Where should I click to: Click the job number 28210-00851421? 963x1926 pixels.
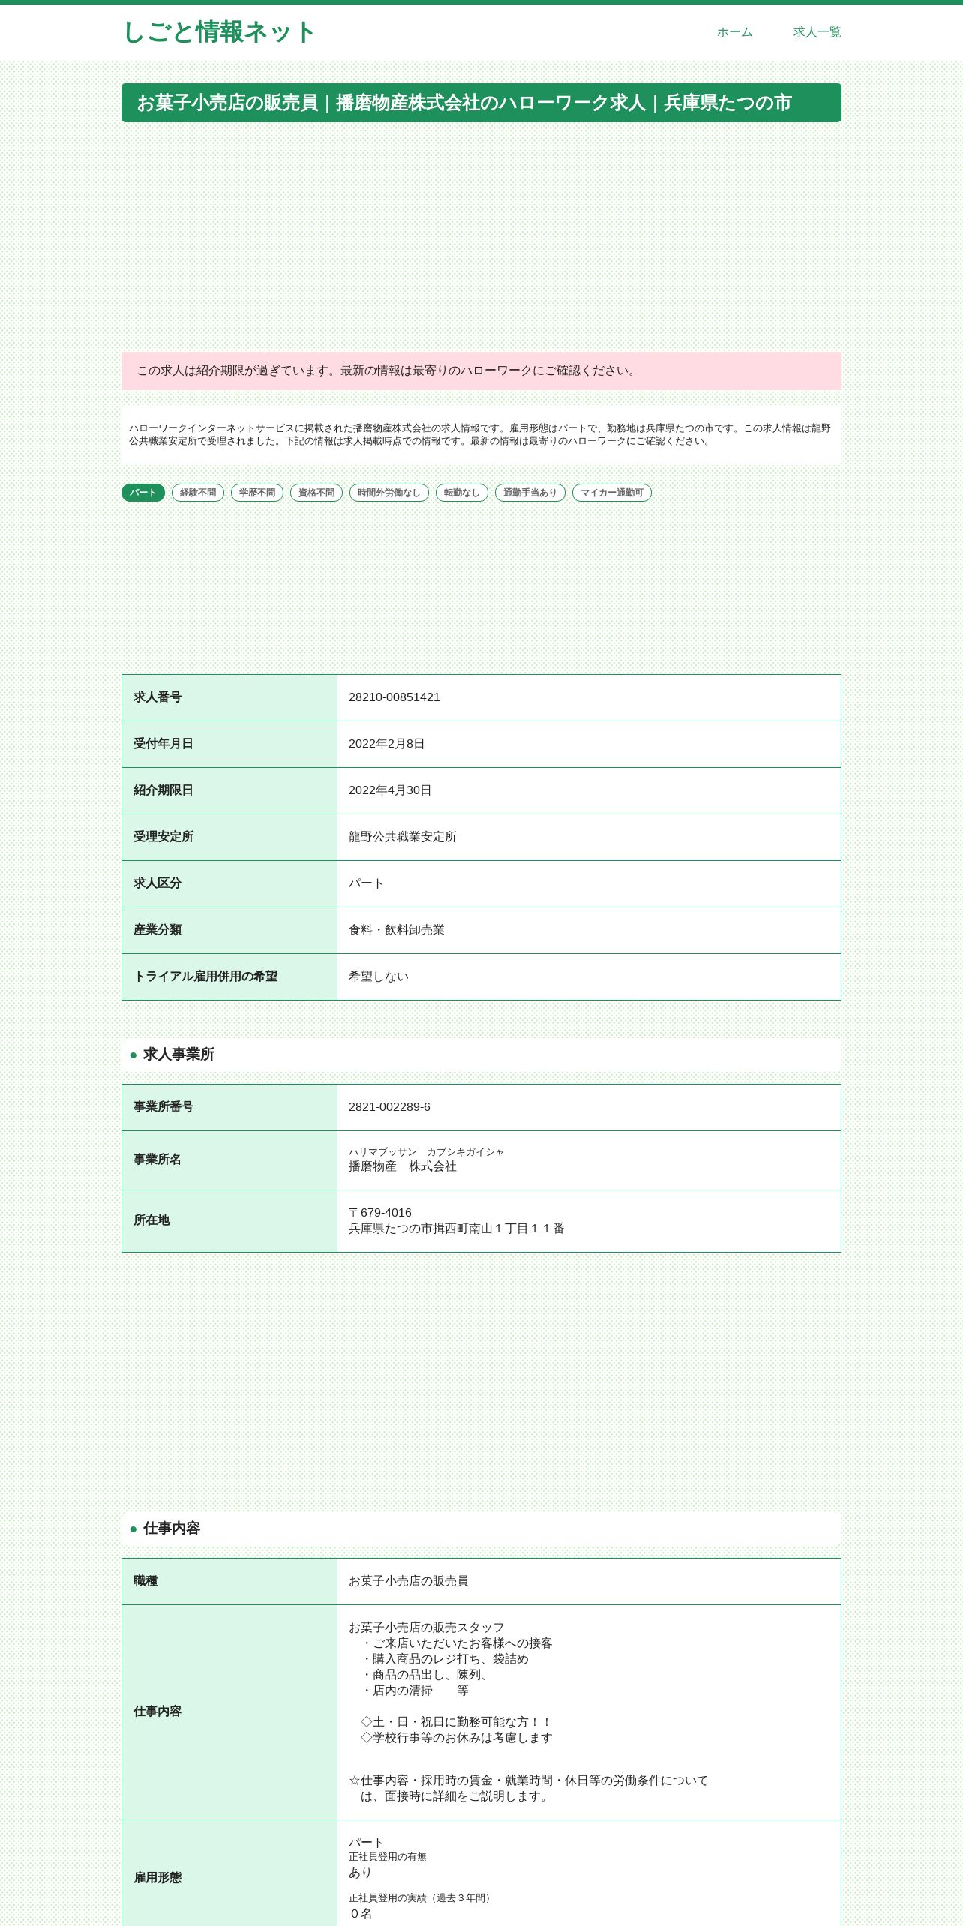point(394,697)
